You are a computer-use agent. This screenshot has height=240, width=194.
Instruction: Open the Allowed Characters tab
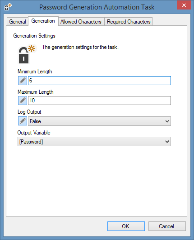(x=81, y=22)
